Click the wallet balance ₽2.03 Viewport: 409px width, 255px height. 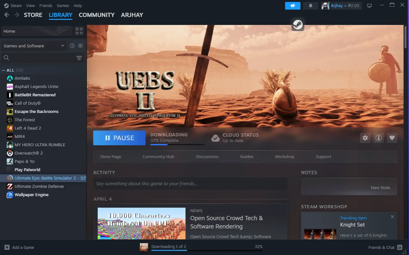353,6
